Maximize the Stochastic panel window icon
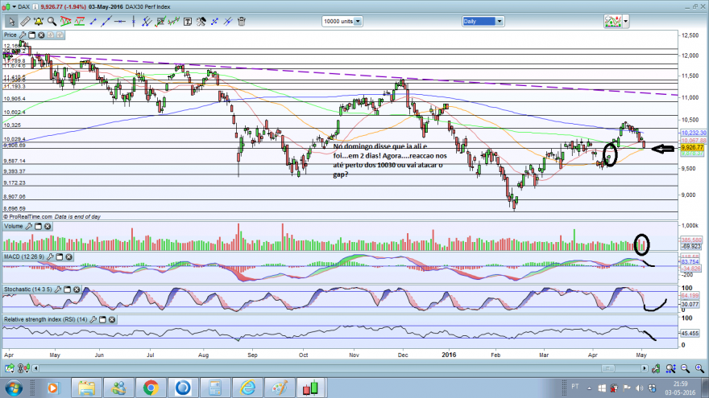Viewport: 709px width, 398px height. point(68,289)
